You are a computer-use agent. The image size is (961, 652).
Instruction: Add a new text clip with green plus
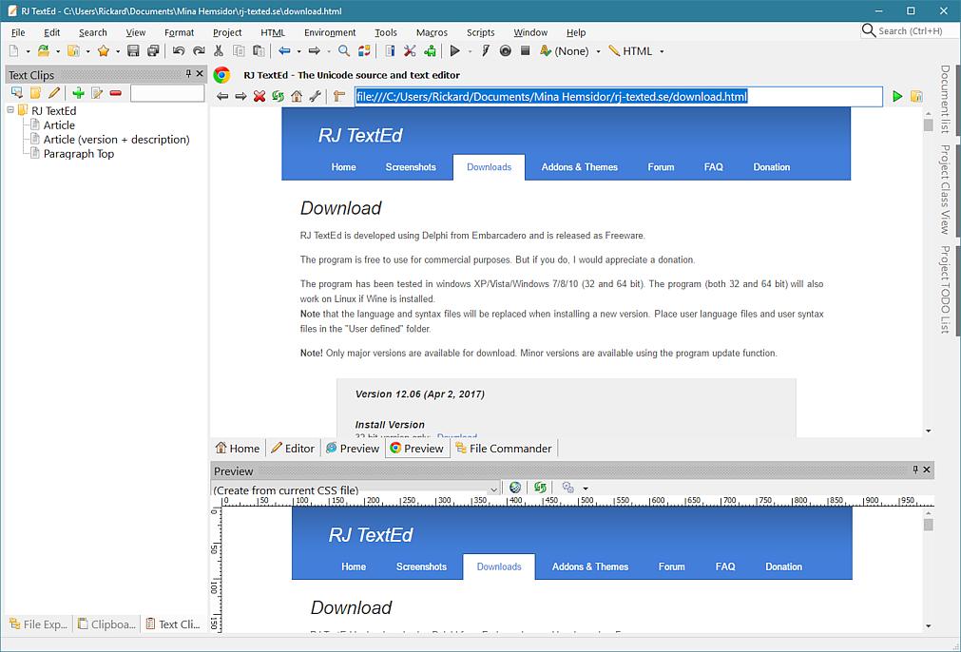click(x=78, y=93)
